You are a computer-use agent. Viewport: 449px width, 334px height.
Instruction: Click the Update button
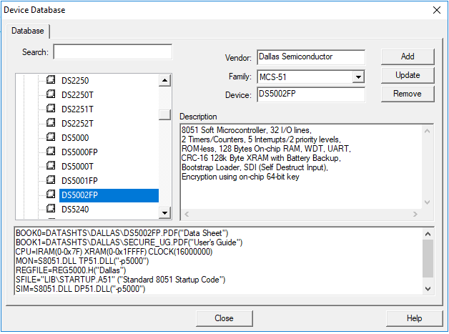(408, 75)
